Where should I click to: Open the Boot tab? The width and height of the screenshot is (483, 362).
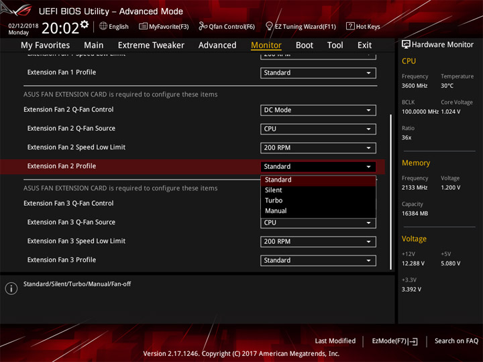pyautogui.click(x=305, y=46)
